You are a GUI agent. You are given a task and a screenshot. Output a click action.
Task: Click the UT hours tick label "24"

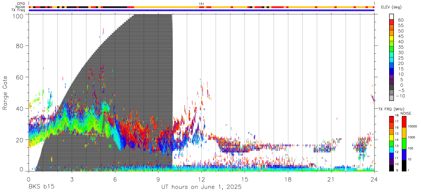tap(374, 179)
